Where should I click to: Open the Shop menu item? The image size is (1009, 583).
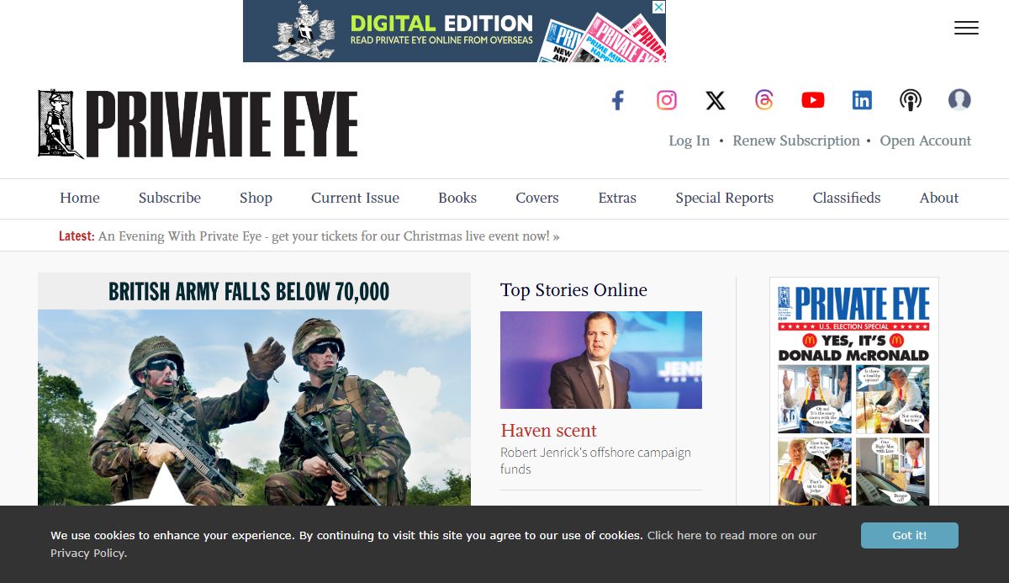click(x=256, y=198)
